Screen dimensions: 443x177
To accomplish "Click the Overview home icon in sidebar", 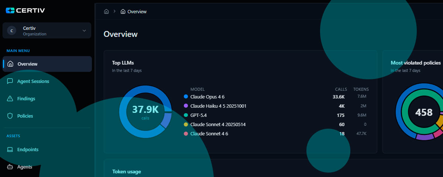I will (x=10, y=64).
